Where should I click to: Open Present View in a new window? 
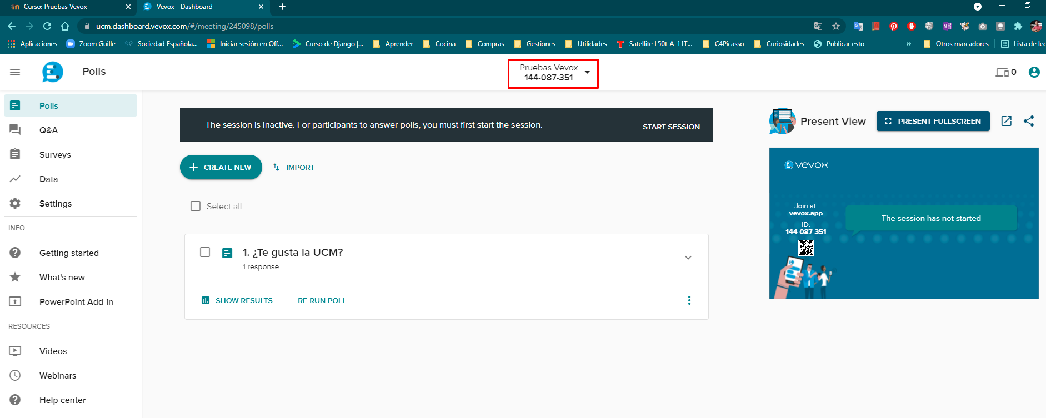[1006, 121]
